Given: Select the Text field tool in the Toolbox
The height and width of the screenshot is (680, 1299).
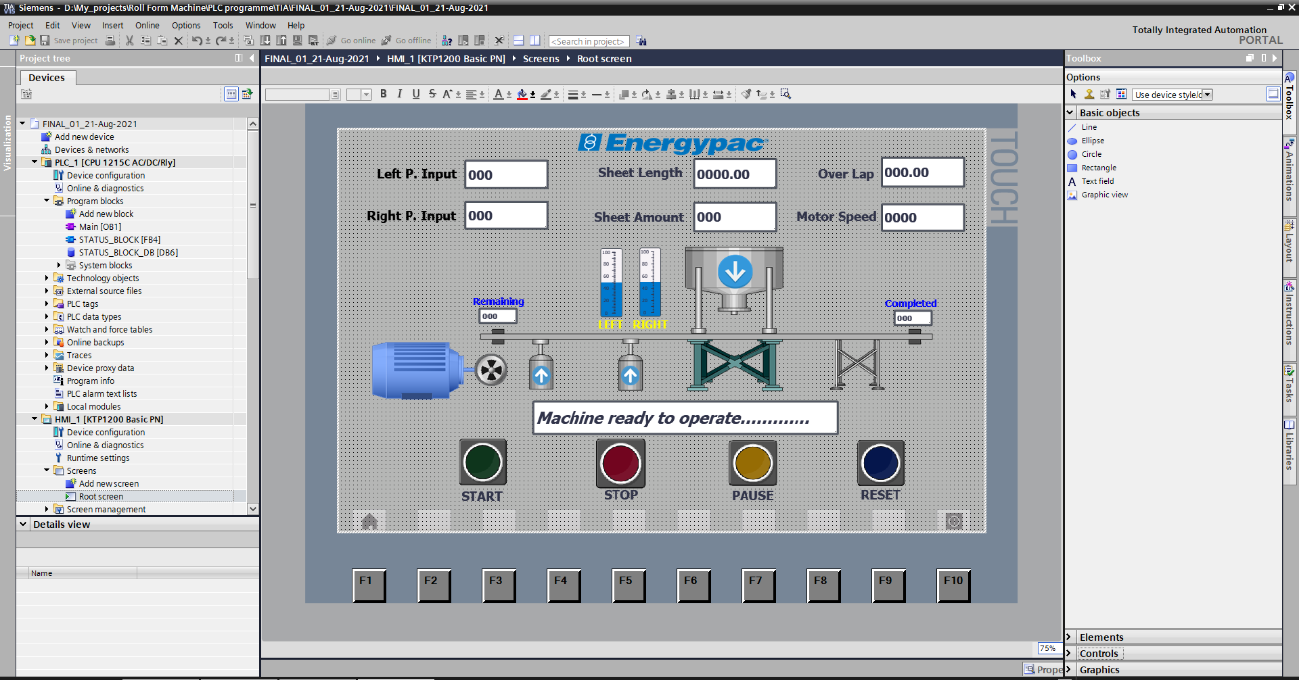Looking at the screenshot, I should click(1096, 181).
